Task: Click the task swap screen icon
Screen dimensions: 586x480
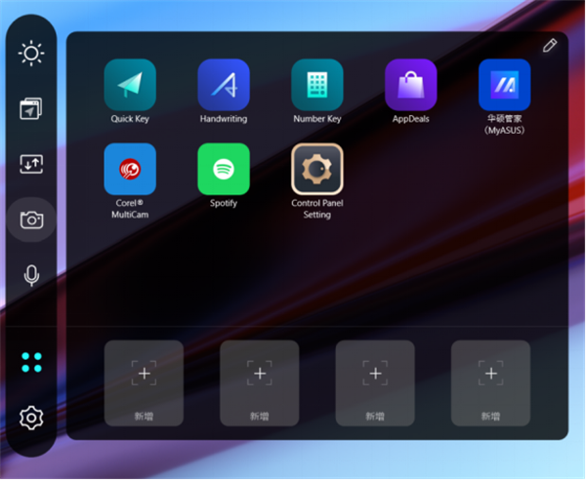Action: [x=31, y=165]
